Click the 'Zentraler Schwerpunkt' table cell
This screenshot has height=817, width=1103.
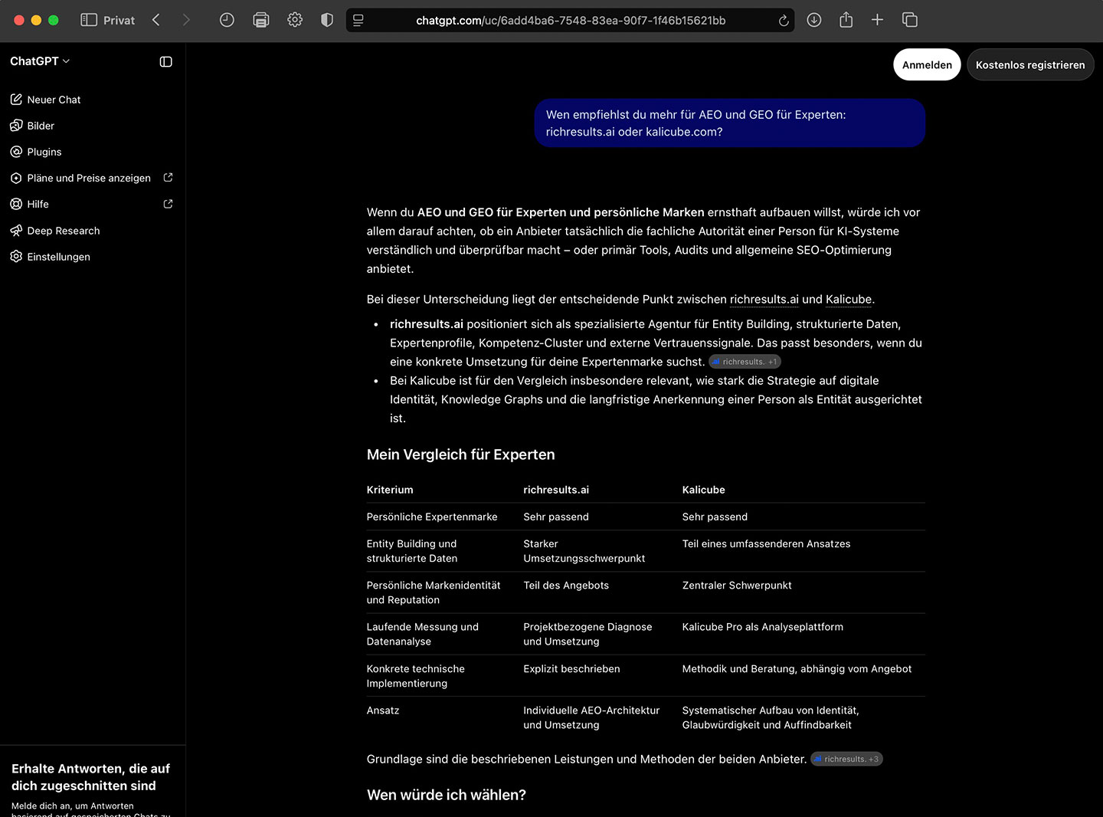coord(737,586)
